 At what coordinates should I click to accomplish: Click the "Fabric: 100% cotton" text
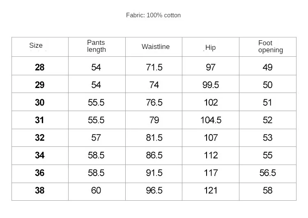153,15
